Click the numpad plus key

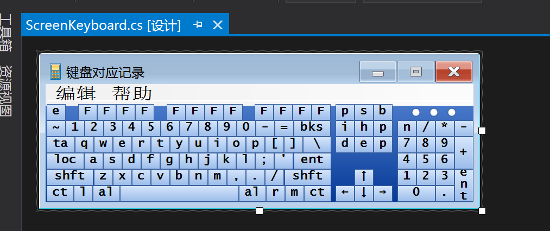(x=464, y=152)
